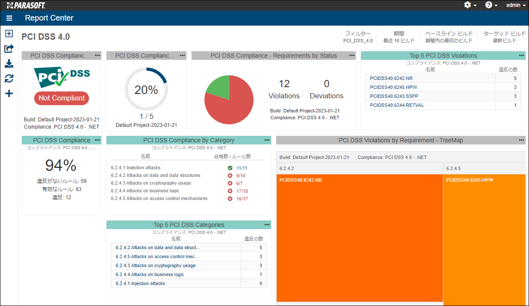Click red X icon next to 9/10
The width and height of the screenshot is (529, 306).
(x=230, y=176)
